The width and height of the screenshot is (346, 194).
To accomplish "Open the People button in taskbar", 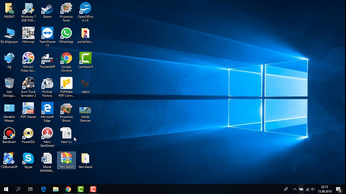I will pos(286,189).
